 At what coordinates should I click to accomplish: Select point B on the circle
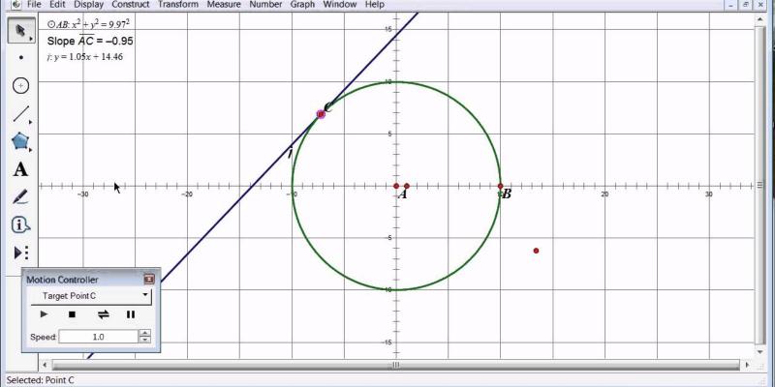(500, 186)
